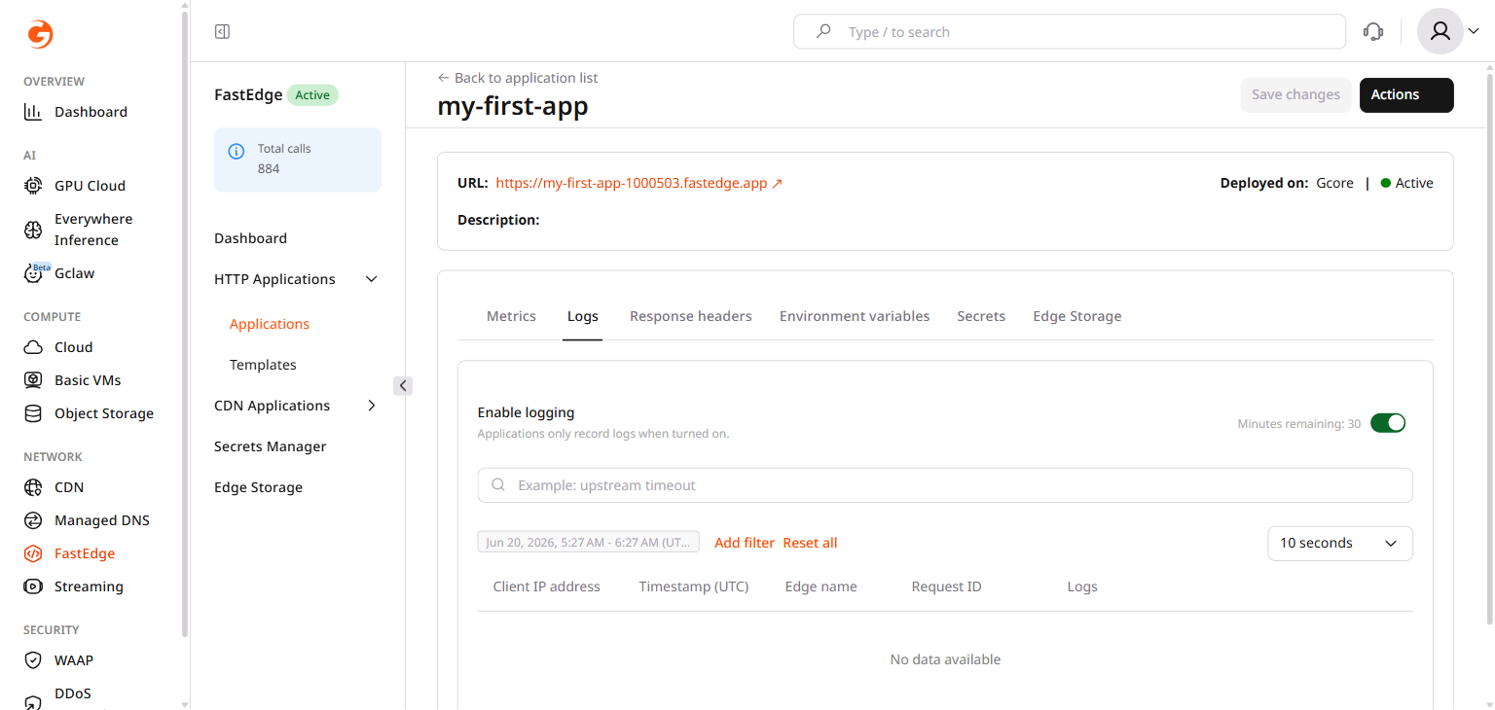Open the account menu chevron
The height and width of the screenshot is (710, 1495).
(1474, 31)
